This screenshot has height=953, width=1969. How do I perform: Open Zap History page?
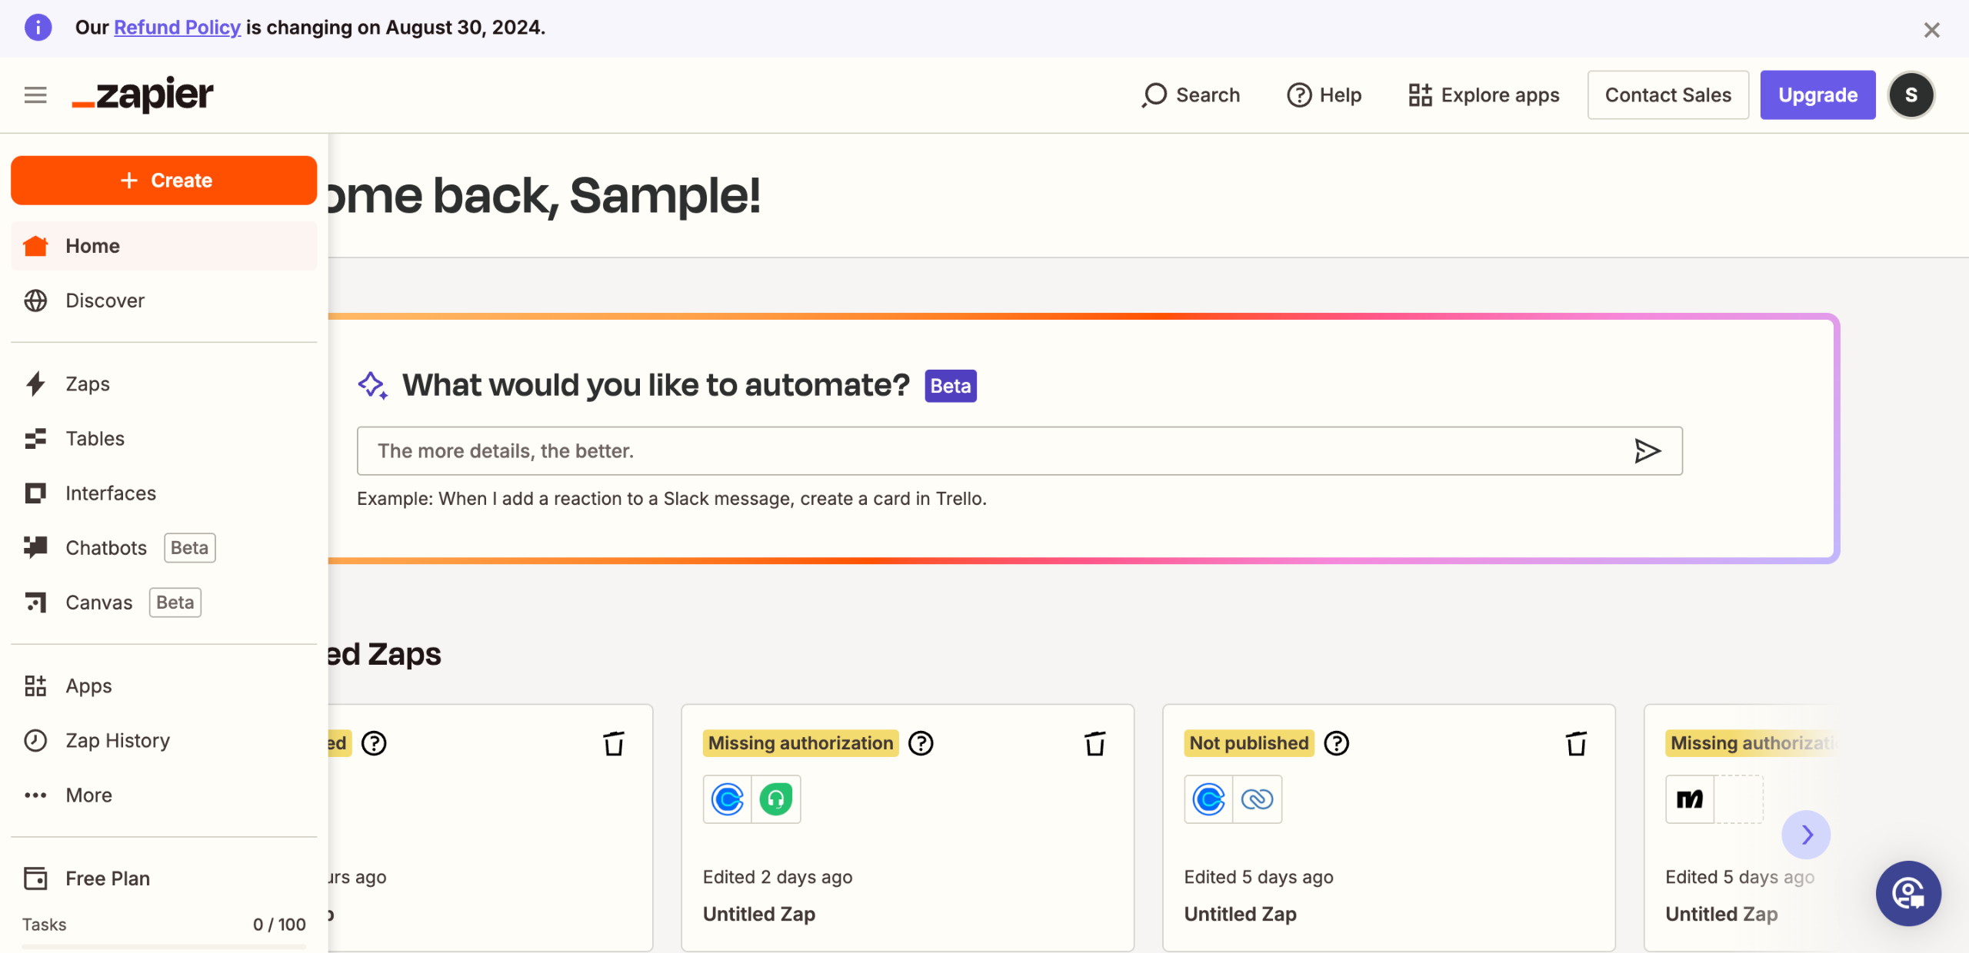point(117,740)
